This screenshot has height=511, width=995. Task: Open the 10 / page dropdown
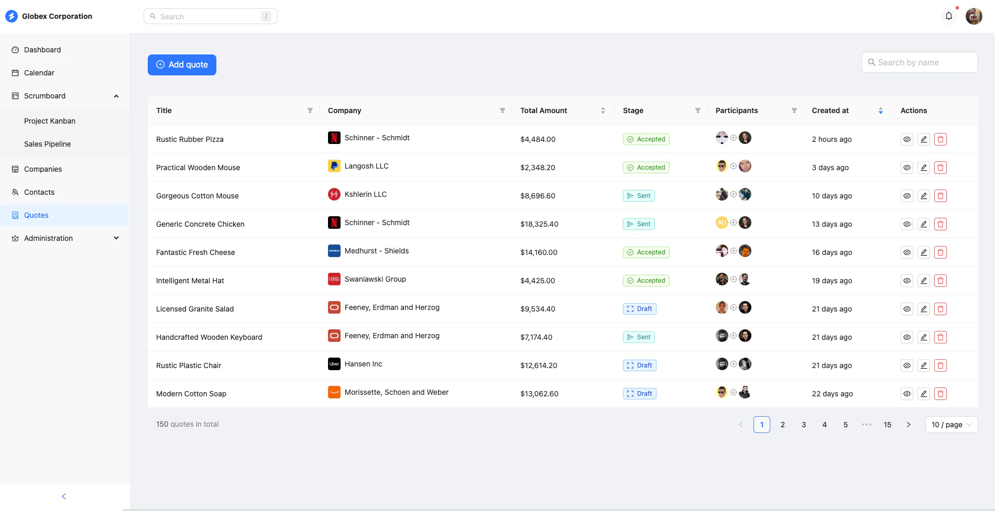(x=950, y=425)
